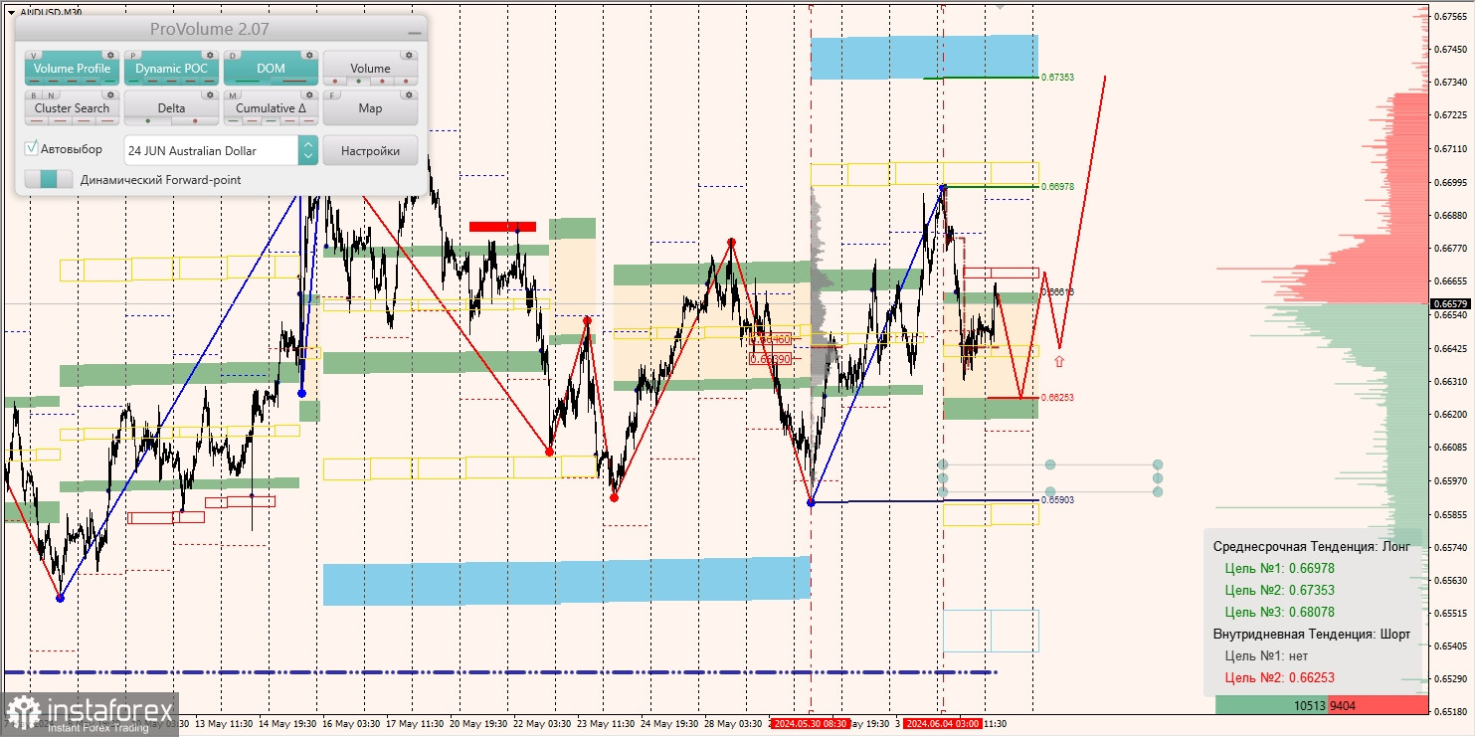1476x737 pixels.
Task: Toggle the green segment under Volume Profile
Action: pos(109,82)
